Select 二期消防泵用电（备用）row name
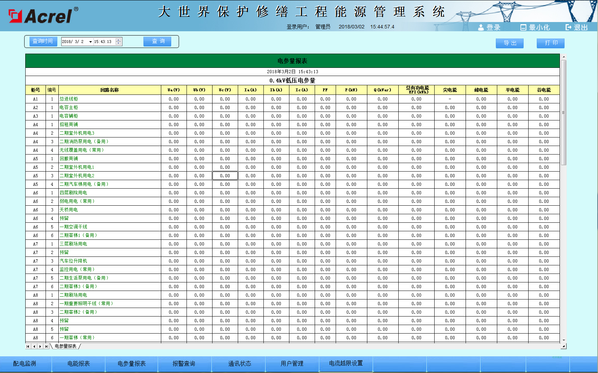 pos(84,142)
